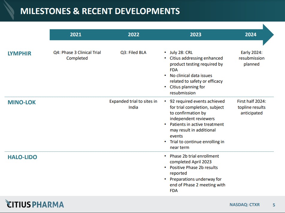Click '92 required events achieved' bullet
The width and height of the screenshot is (285, 213).
[197, 110]
